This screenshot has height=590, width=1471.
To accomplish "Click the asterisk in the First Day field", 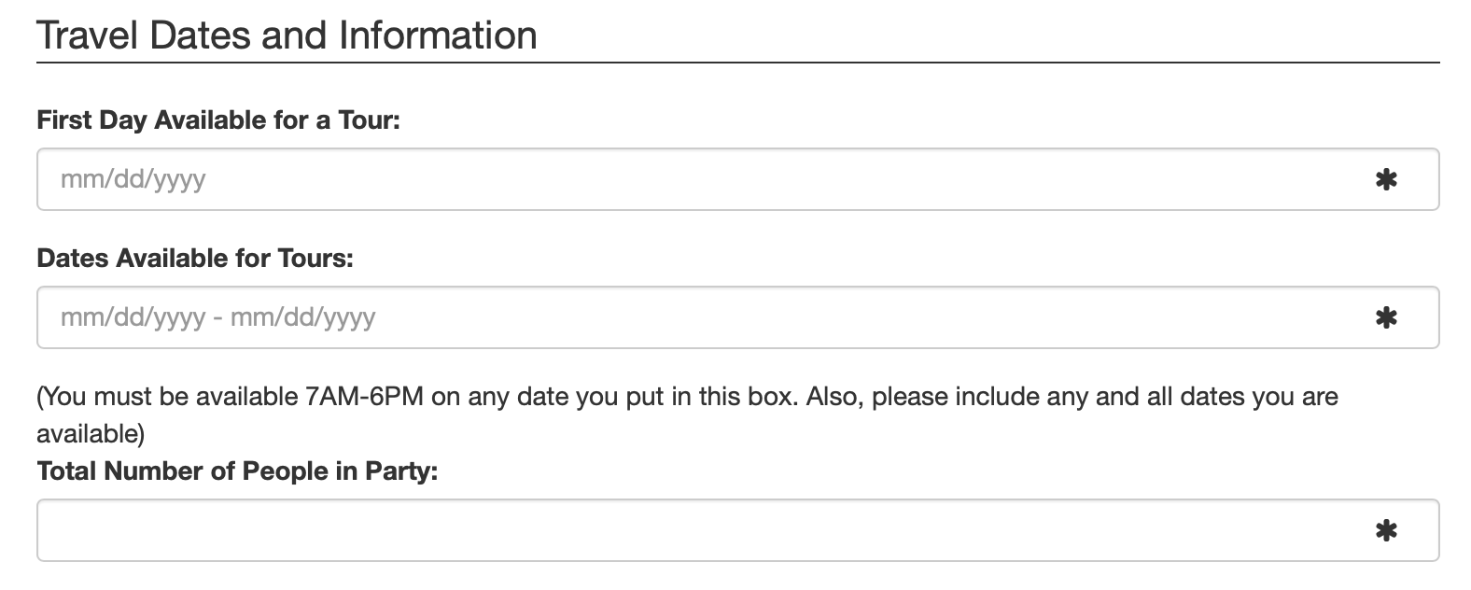I will pos(1386,179).
